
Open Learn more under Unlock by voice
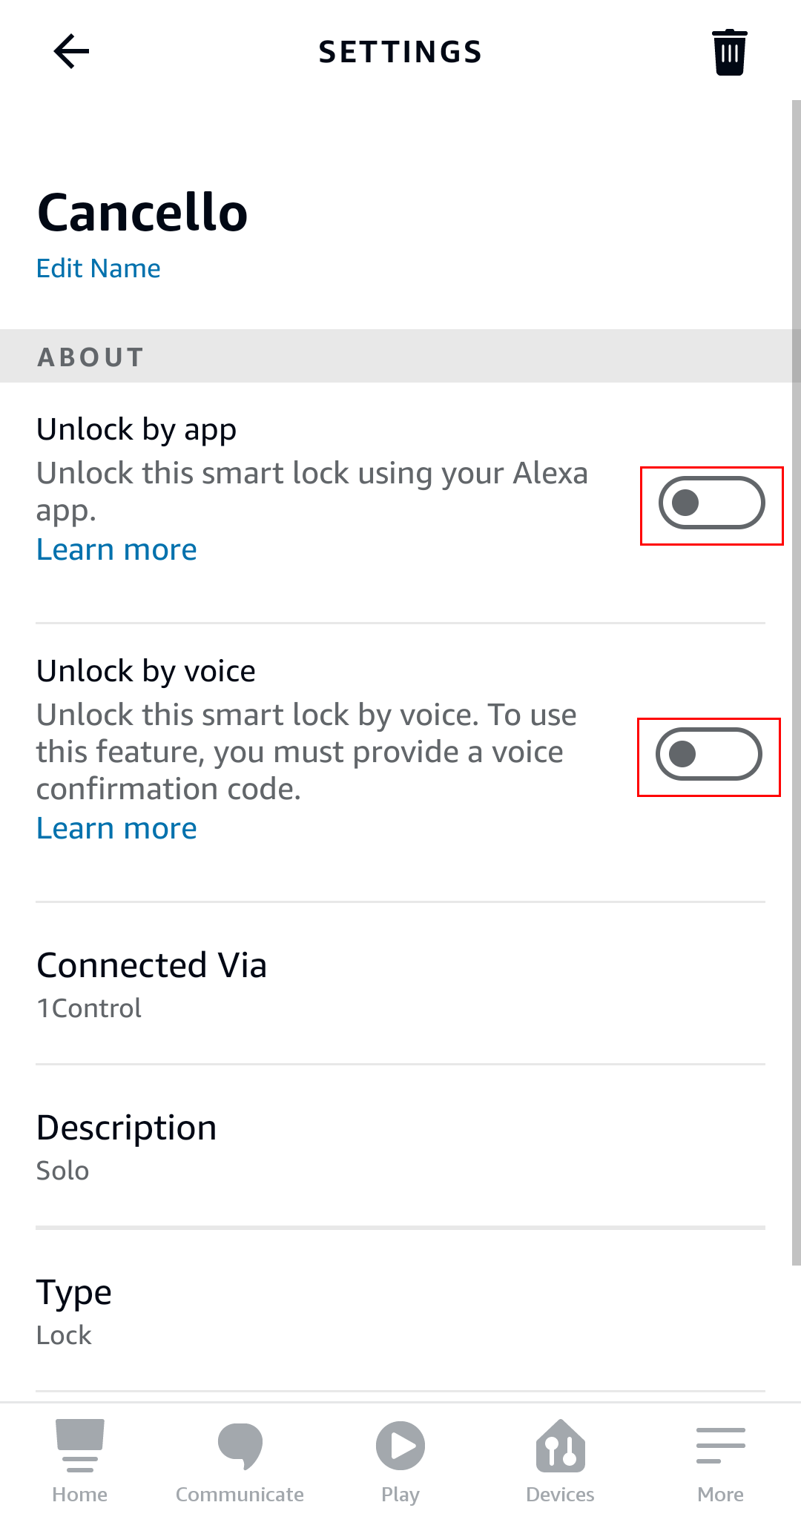116,828
